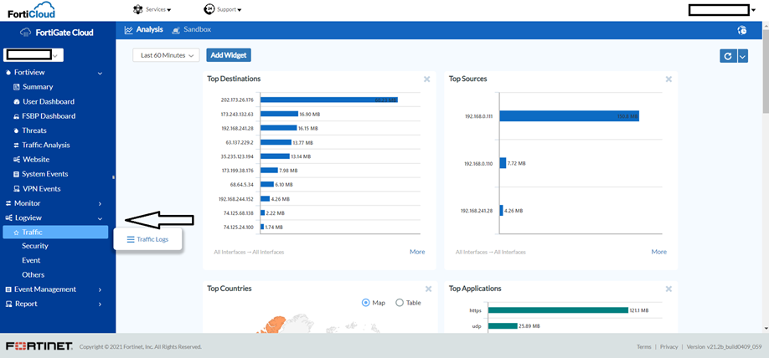The height and width of the screenshot is (358, 769).
Task: Click the https application bar
Action: pyautogui.click(x=558, y=310)
